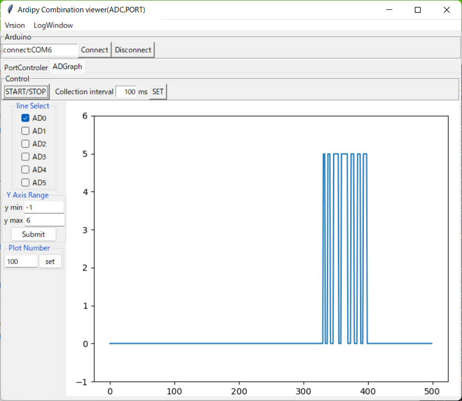Click the 'Collection interval' label
Image resolution: width=462 pixels, height=401 pixels.
[84, 92]
